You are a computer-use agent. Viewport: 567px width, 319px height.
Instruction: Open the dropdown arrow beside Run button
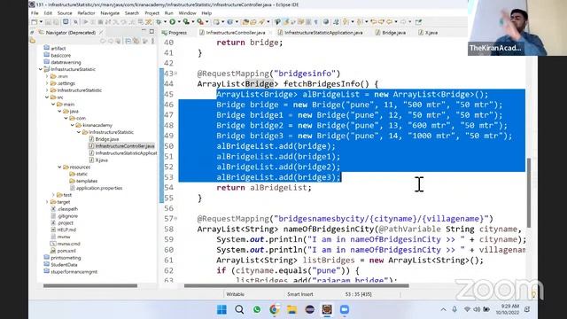click(179, 22)
